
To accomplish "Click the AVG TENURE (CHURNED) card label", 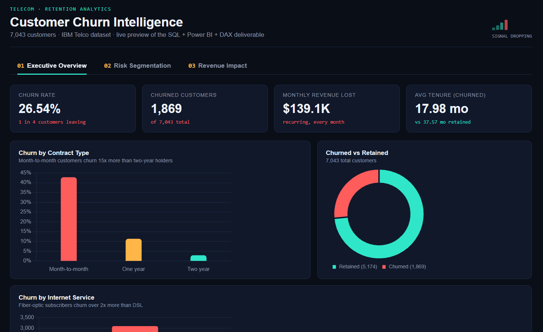I will click(x=450, y=95).
